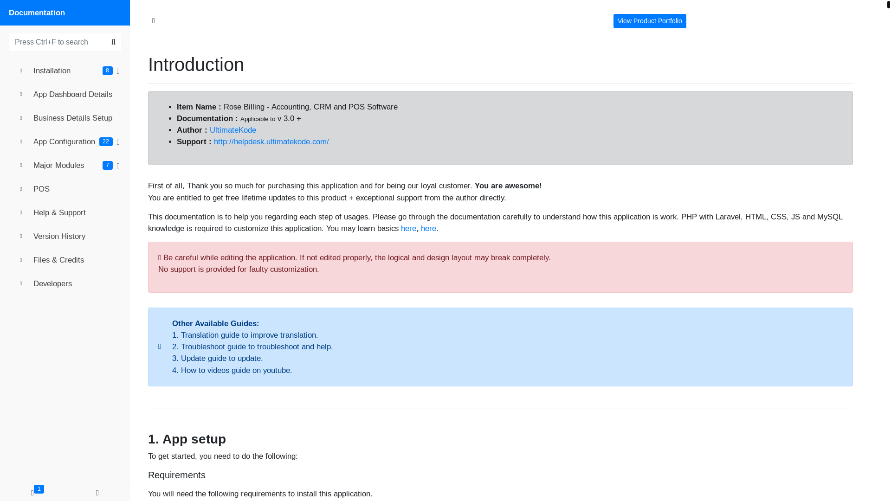This screenshot has height=501, width=891.
Task: Open the Installation menu section
Action: 65,71
